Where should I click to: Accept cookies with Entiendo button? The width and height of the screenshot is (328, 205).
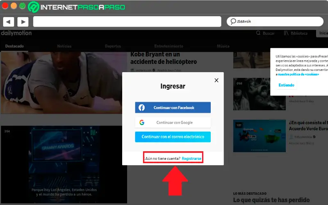[x=286, y=85]
